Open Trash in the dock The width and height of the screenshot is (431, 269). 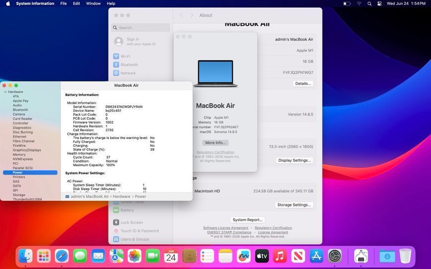(405, 256)
